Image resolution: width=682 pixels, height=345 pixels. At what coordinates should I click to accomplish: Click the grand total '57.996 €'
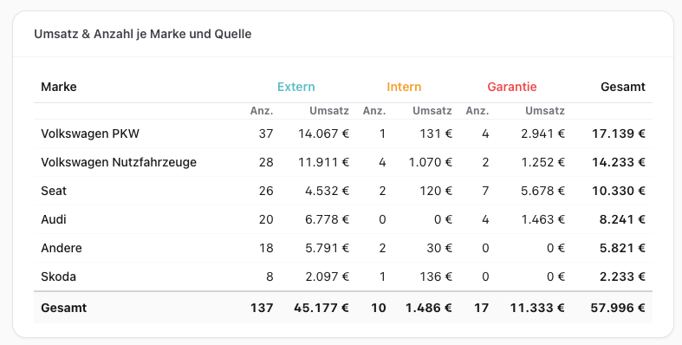(618, 308)
